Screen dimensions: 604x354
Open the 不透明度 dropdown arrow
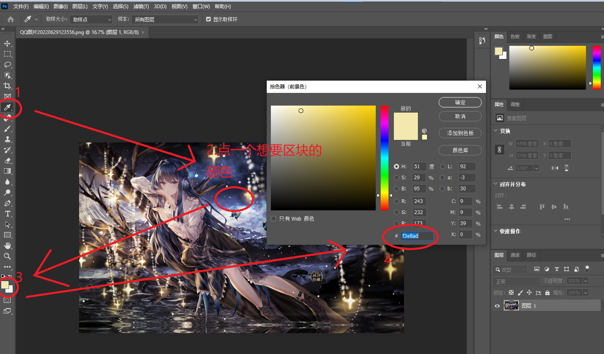586,281
